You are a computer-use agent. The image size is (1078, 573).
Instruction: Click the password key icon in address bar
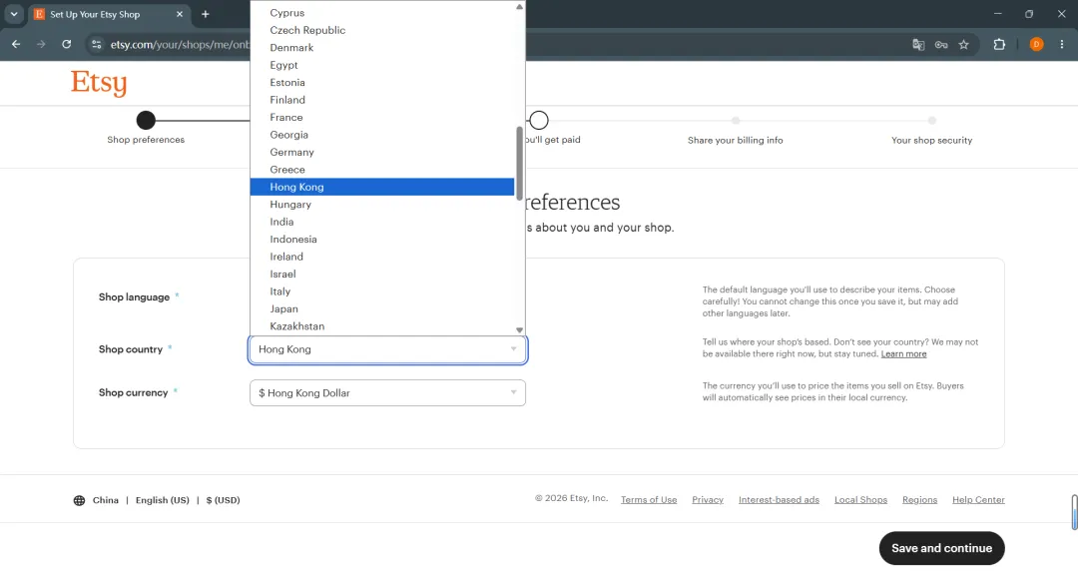941,44
